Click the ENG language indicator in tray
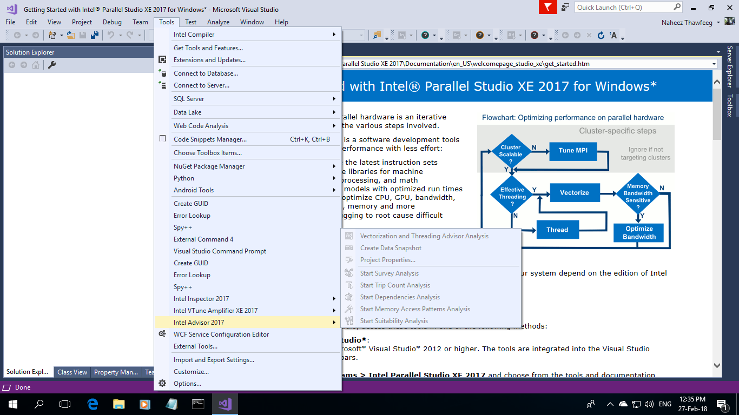This screenshot has width=739, height=415. click(x=665, y=404)
